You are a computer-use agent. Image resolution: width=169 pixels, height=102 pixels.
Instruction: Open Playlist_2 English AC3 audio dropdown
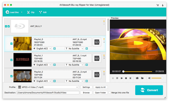[42, 81]
